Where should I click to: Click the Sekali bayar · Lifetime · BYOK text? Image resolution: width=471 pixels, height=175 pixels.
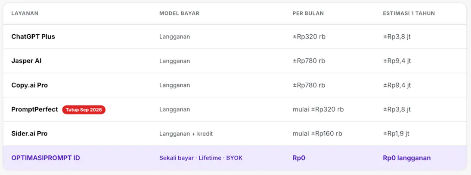tap(201, 158)
